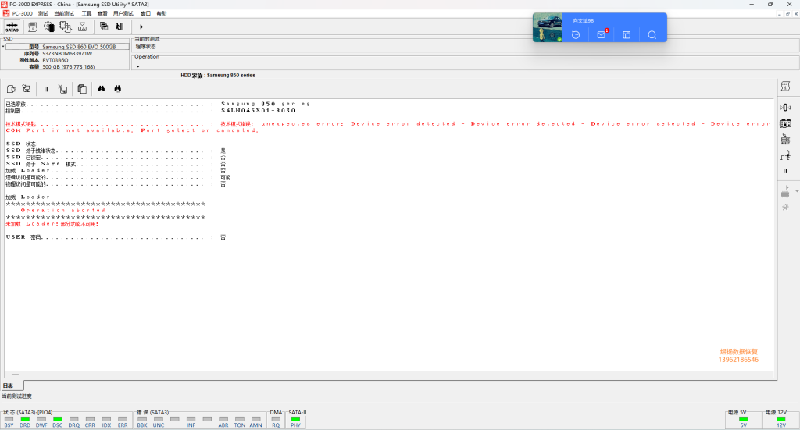Click the circuit ground symbol icon in the right sidebar

(x=785, y=156)
